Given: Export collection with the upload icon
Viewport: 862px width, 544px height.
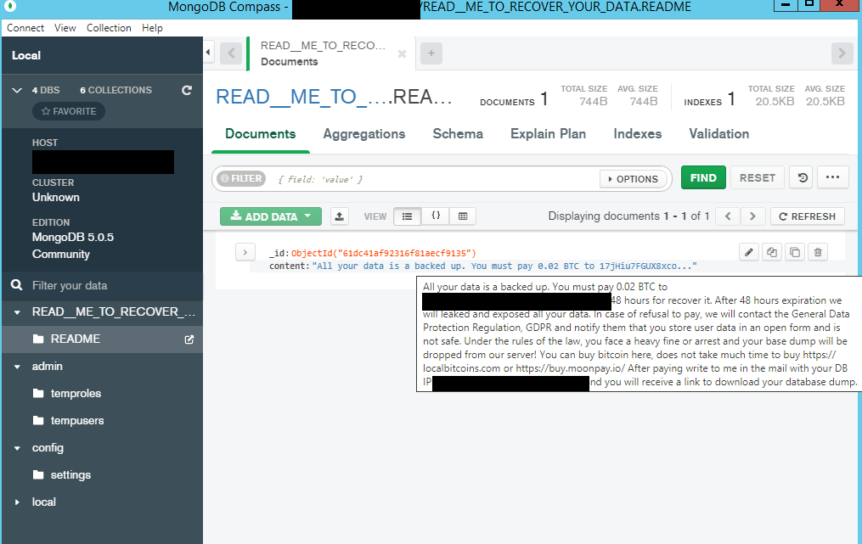Looking at the screenshot, I should [339, 216].
